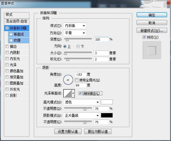Click shadow opacity field 75
The height and width of the screenshot is (141, 171).
tap(101, 122)
